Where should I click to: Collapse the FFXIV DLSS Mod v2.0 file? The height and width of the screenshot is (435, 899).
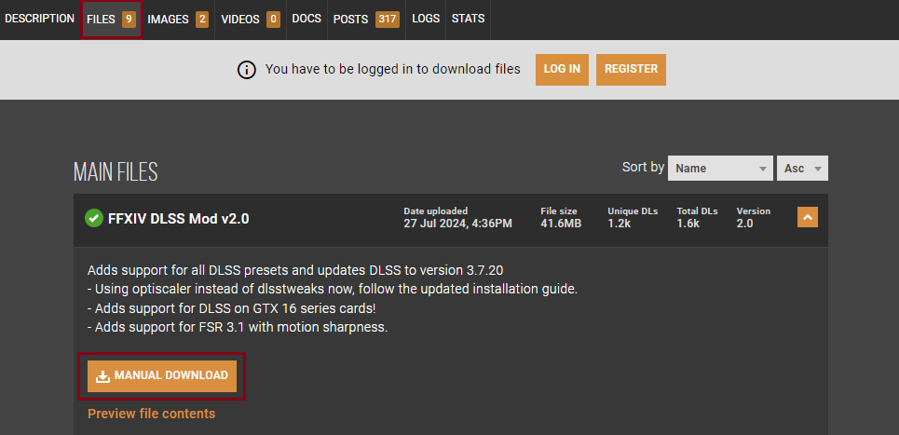pyautogui.click(x=808, y=217)
